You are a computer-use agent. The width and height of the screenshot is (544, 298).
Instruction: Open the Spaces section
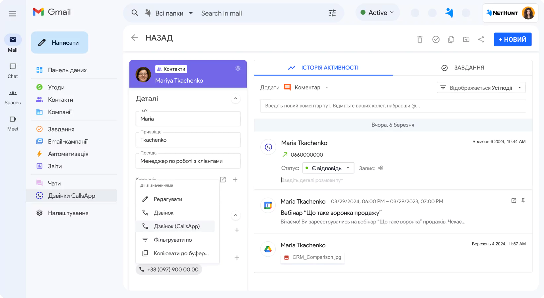coord(13,97)
